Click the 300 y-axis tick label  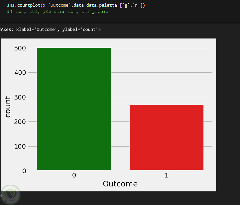point(20,97)
